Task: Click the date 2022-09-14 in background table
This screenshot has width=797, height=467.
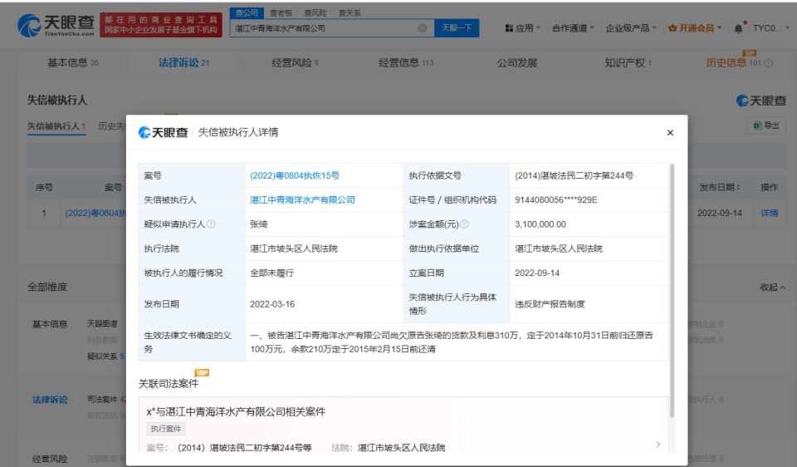Action: (x=720, y=214)
